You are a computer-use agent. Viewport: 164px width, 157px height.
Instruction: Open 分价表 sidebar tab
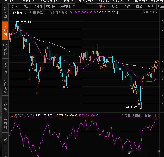tap(5, 105)
